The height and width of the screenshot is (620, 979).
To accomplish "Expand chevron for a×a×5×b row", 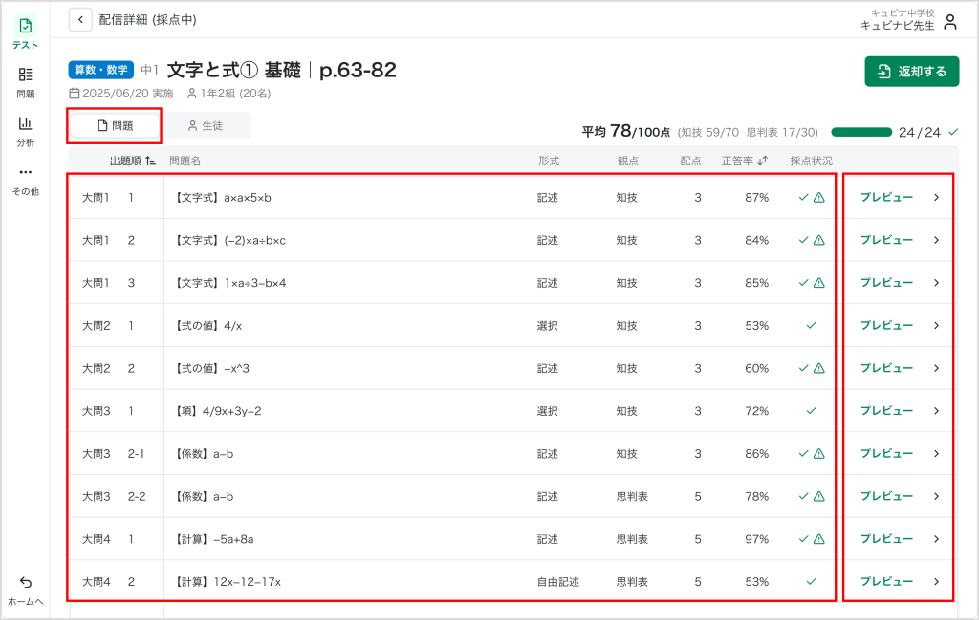I will pyautogui.click(x=937, y=197).
